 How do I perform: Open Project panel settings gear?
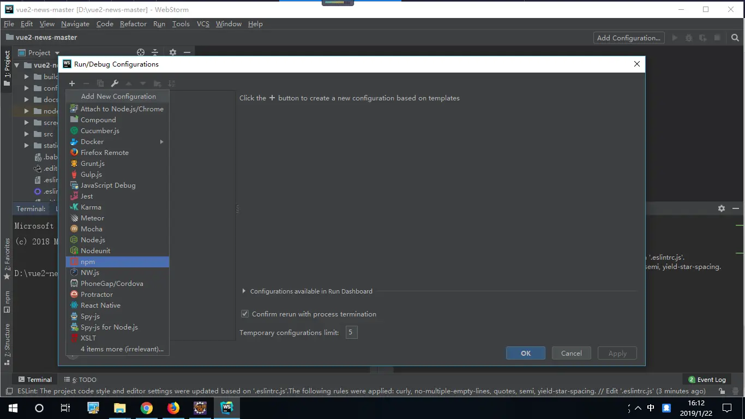coord(173,52)
